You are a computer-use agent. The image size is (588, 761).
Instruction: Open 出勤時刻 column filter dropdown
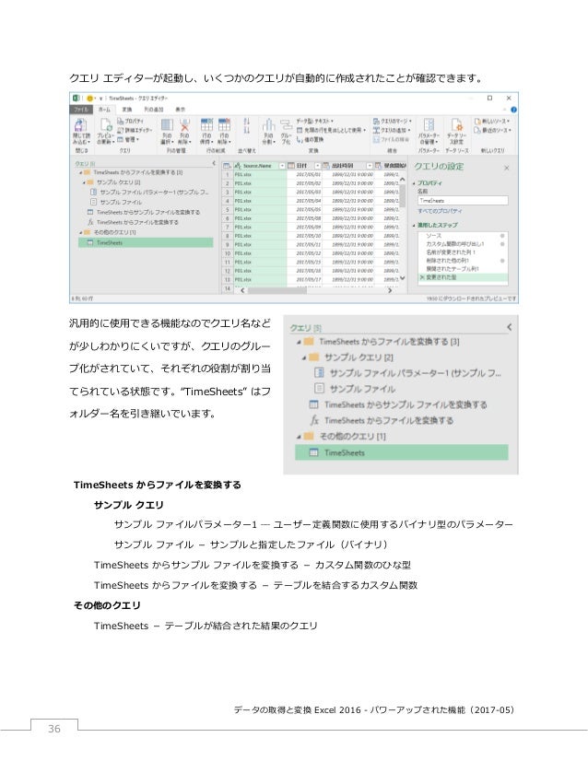(370, 166)
